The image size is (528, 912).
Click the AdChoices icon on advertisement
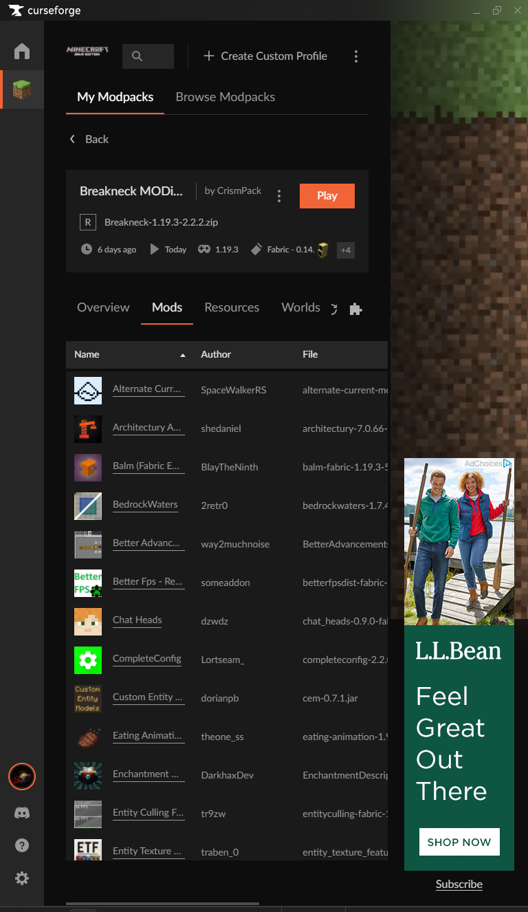(x=507, y=464)
